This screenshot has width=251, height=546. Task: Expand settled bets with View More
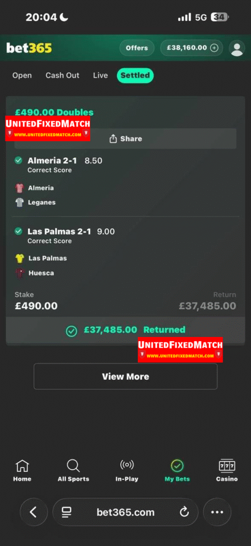tap(125, 376)
